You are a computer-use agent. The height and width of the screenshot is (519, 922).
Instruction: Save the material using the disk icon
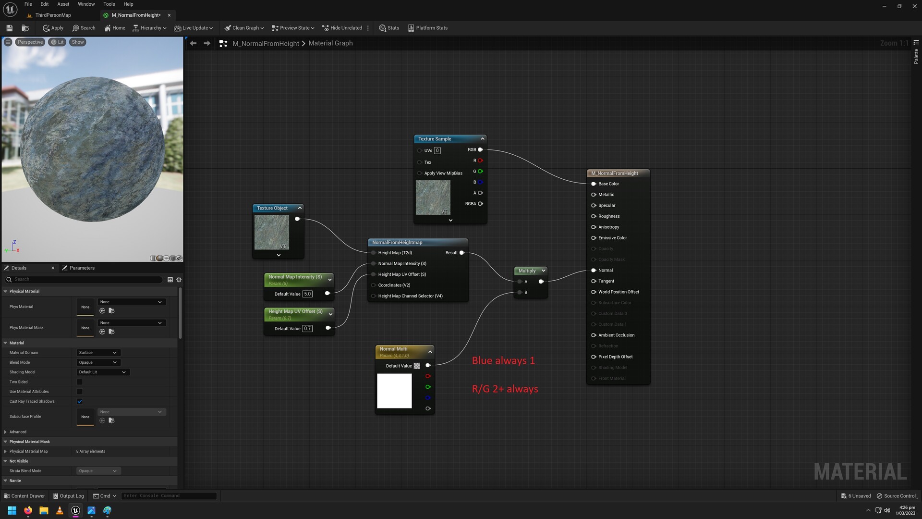pos(9,28)
